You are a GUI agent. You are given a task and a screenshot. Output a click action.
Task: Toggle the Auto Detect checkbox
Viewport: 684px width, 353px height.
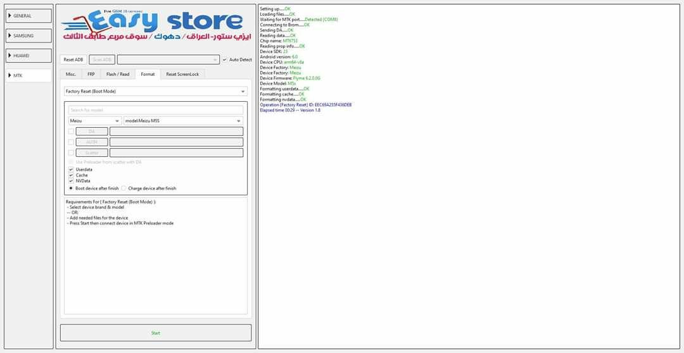[224, 60]
